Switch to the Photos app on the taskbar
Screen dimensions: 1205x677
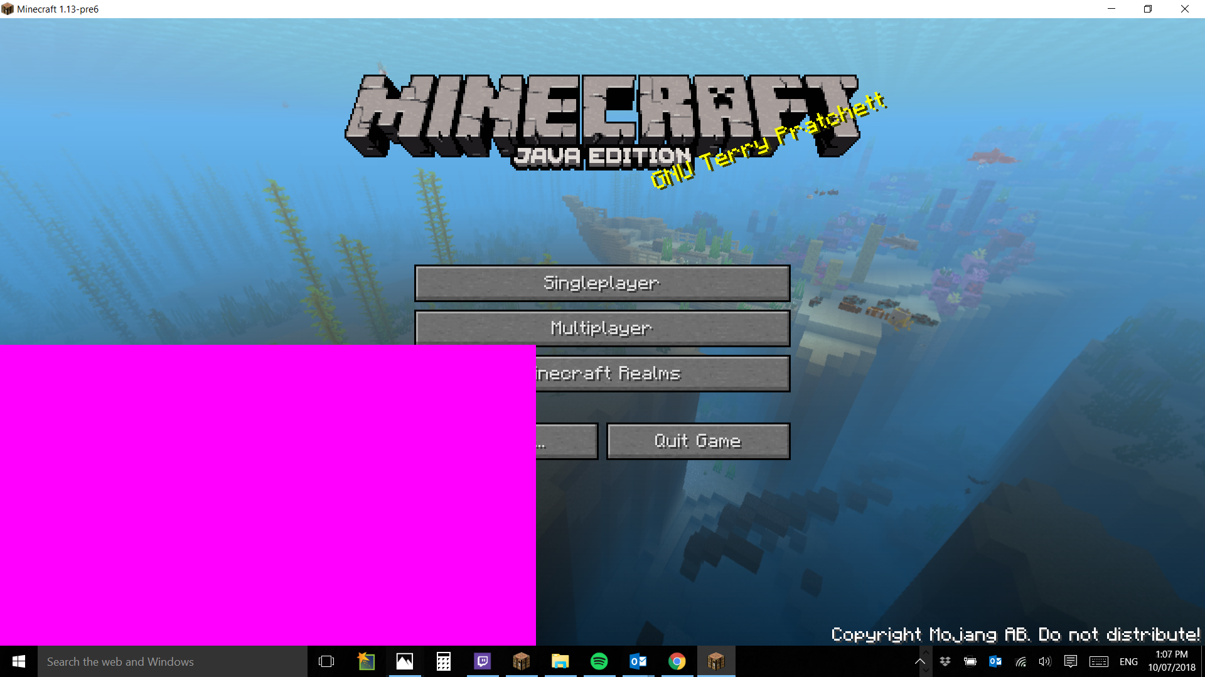(x=405, y=661)
